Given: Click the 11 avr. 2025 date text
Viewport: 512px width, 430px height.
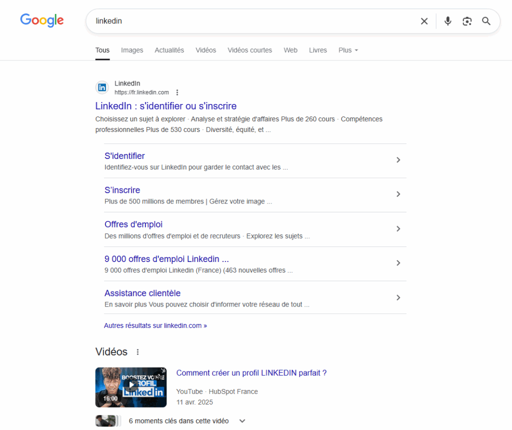Looking at the screenshot, I should 194,402.
